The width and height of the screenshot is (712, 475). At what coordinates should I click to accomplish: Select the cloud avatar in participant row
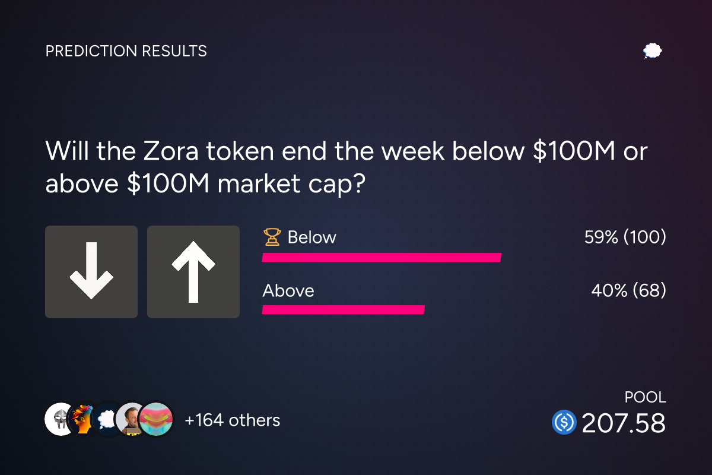pyautogui.click(x=107, y=420)
